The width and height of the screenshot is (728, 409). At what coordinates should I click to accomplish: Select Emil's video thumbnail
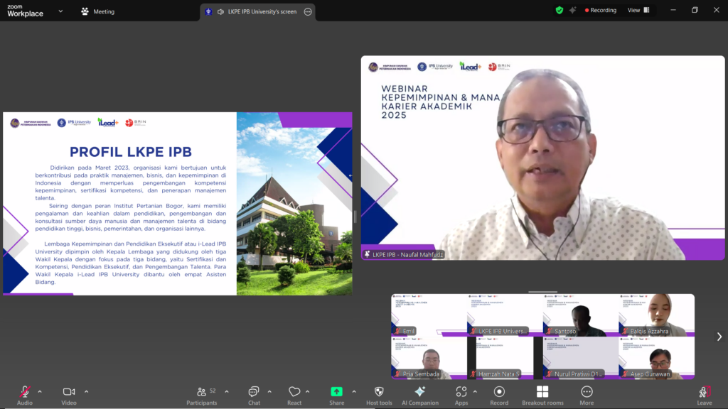click(x=429, y=315)
